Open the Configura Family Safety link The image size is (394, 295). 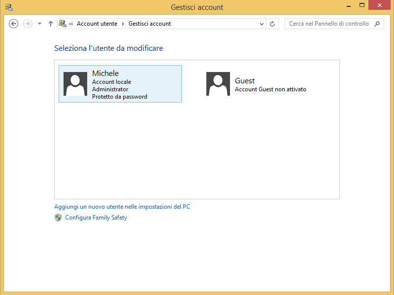click(96, 218)
